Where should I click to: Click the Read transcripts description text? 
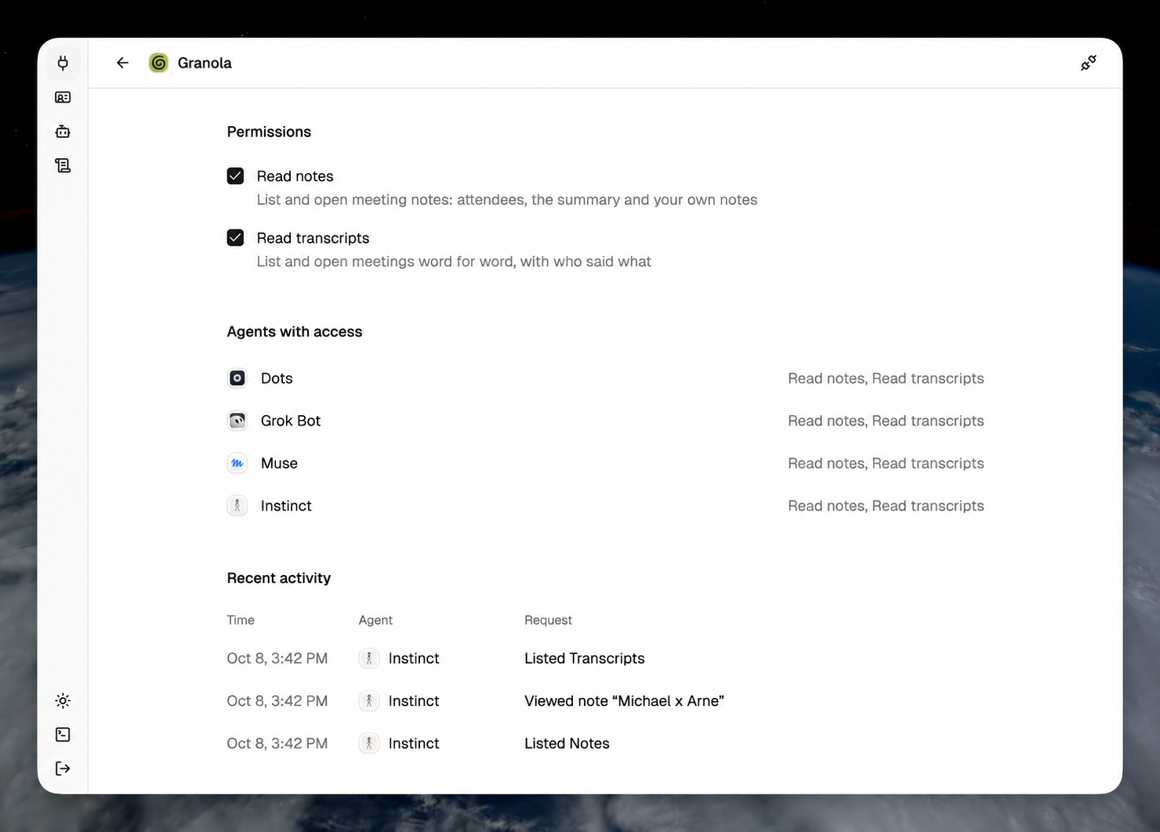click(454, 262)
